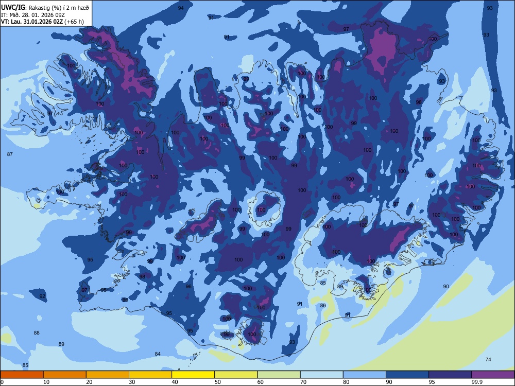Click the legend tick label '10'
This screenshot has height=386, width=515.
(46, 382)
